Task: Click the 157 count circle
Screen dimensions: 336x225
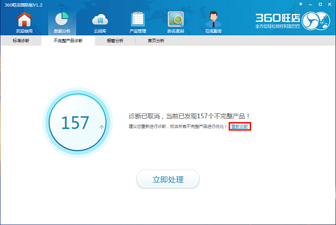Action: 78,123
